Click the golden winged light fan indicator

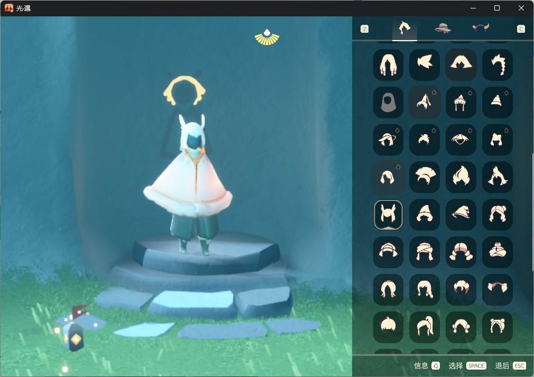coord(267,38)
